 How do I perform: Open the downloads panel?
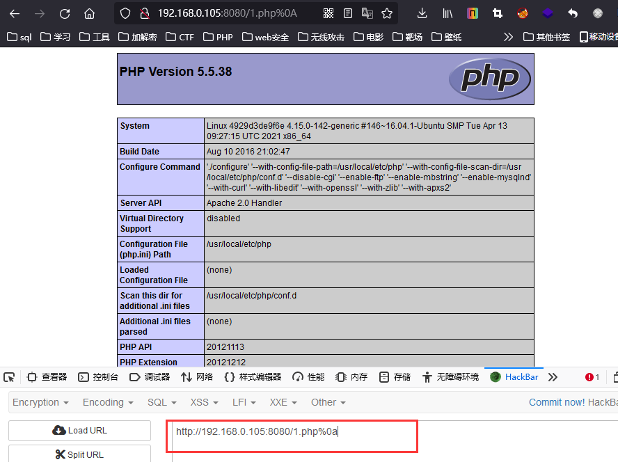click(422, 13)
